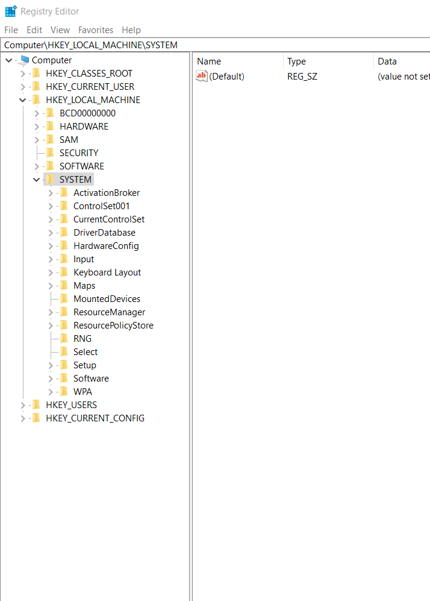Select the ControlSet001 key label
Screen dimensions: 430x601
point(101,206)
